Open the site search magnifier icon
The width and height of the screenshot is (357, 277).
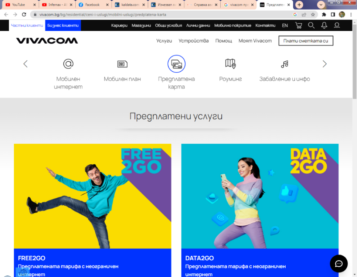[311, 25]
